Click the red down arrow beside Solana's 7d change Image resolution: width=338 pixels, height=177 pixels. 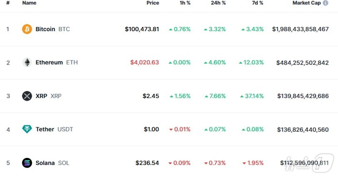(244, 163)
